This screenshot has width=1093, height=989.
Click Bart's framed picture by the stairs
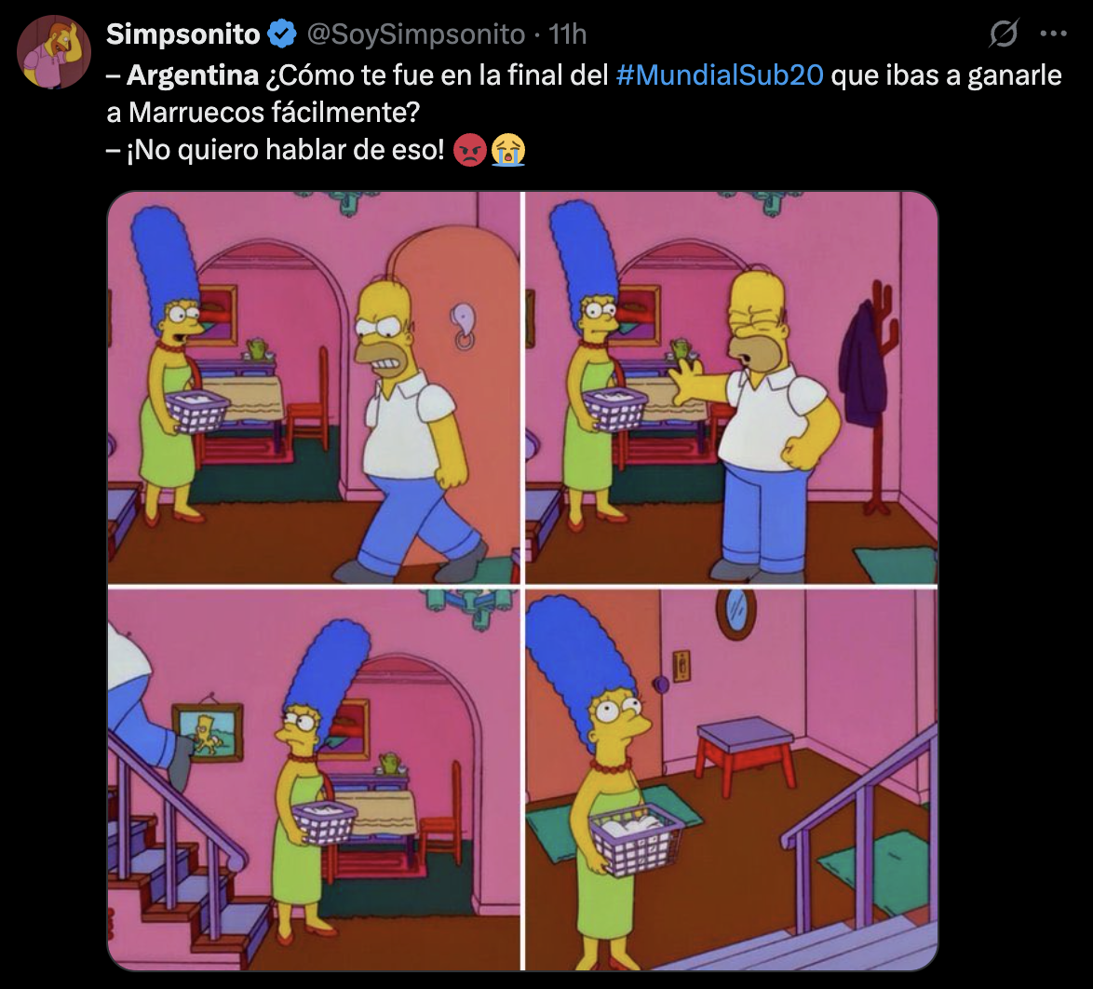[x=208, y=732]
